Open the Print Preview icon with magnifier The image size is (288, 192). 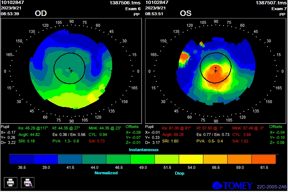click(x=27, y=183)
